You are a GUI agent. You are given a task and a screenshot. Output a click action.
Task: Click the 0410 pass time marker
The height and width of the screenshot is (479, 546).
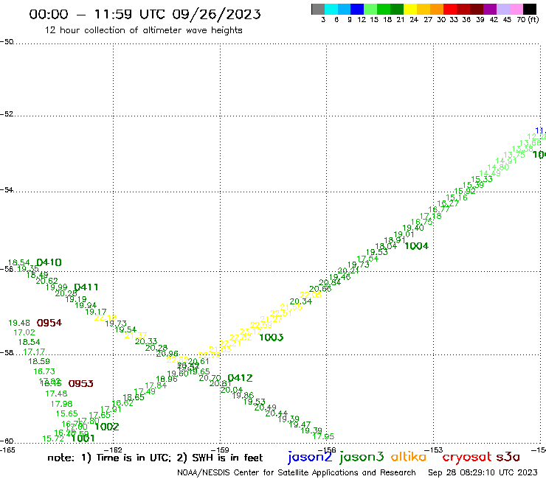pyautogui.click(x=49, y=262)
